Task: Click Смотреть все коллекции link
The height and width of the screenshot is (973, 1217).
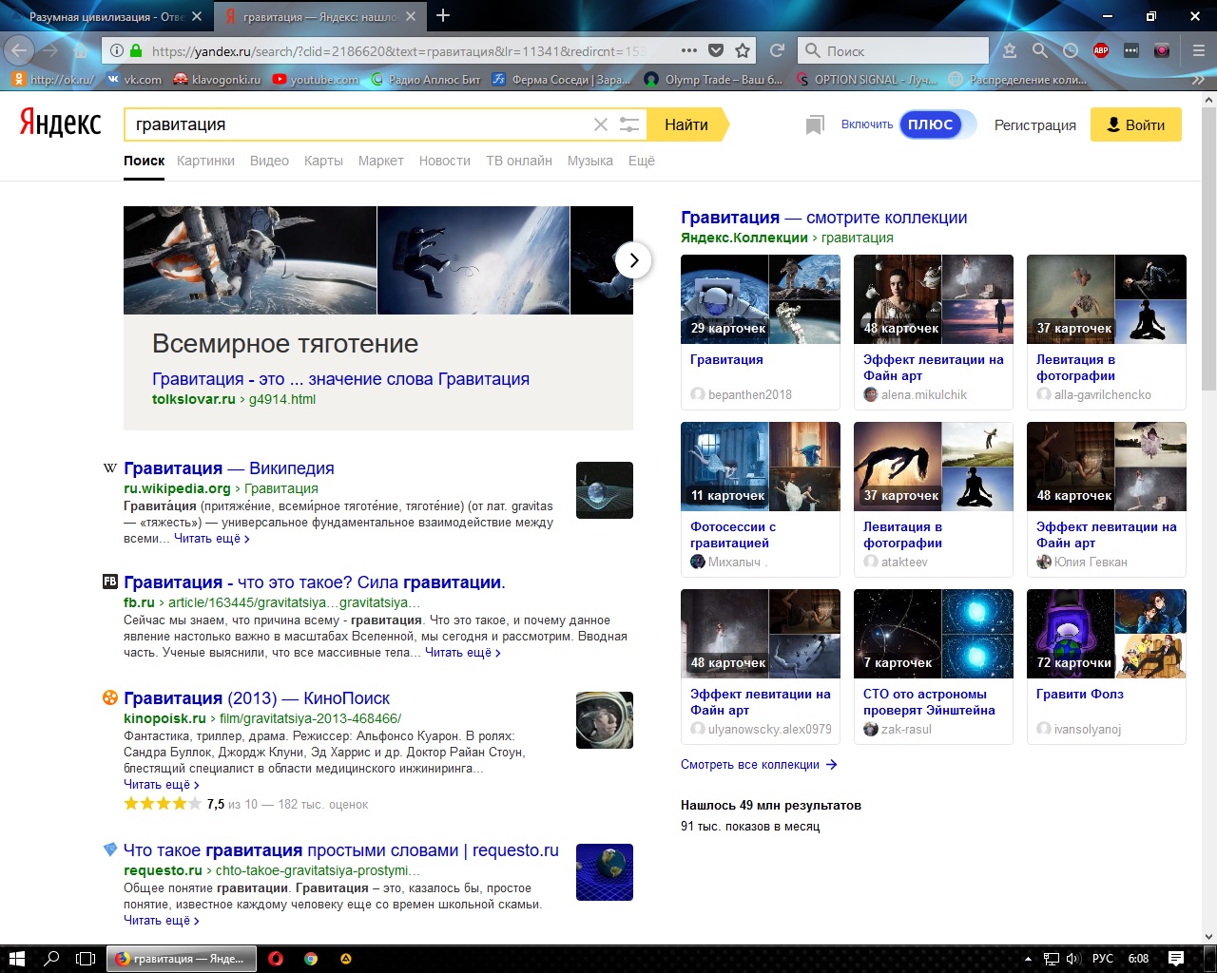Action: pyautogui.click(x=759, y=765)
